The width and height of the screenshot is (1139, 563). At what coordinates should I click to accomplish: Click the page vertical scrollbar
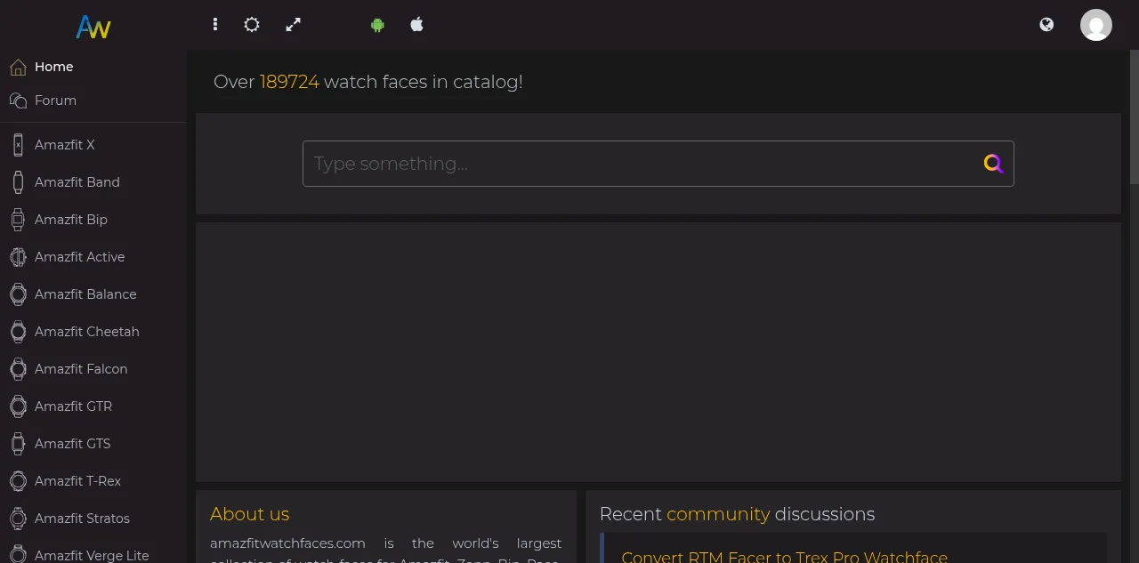click(1134, 116)
